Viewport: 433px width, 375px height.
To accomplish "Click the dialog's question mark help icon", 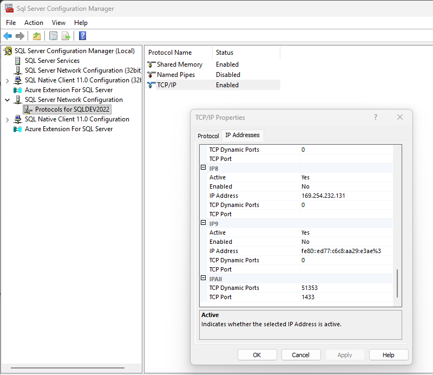I will click(x=376, y=117).
